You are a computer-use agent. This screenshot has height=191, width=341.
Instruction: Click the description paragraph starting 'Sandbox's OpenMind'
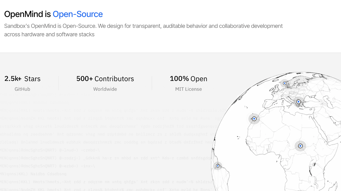pyautogui.click(x=143, y=30)
